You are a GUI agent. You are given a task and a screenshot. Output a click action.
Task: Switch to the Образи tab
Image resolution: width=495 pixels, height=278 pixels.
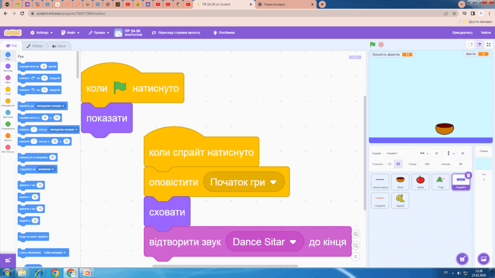pyautogui.click(x=34, y=46)
